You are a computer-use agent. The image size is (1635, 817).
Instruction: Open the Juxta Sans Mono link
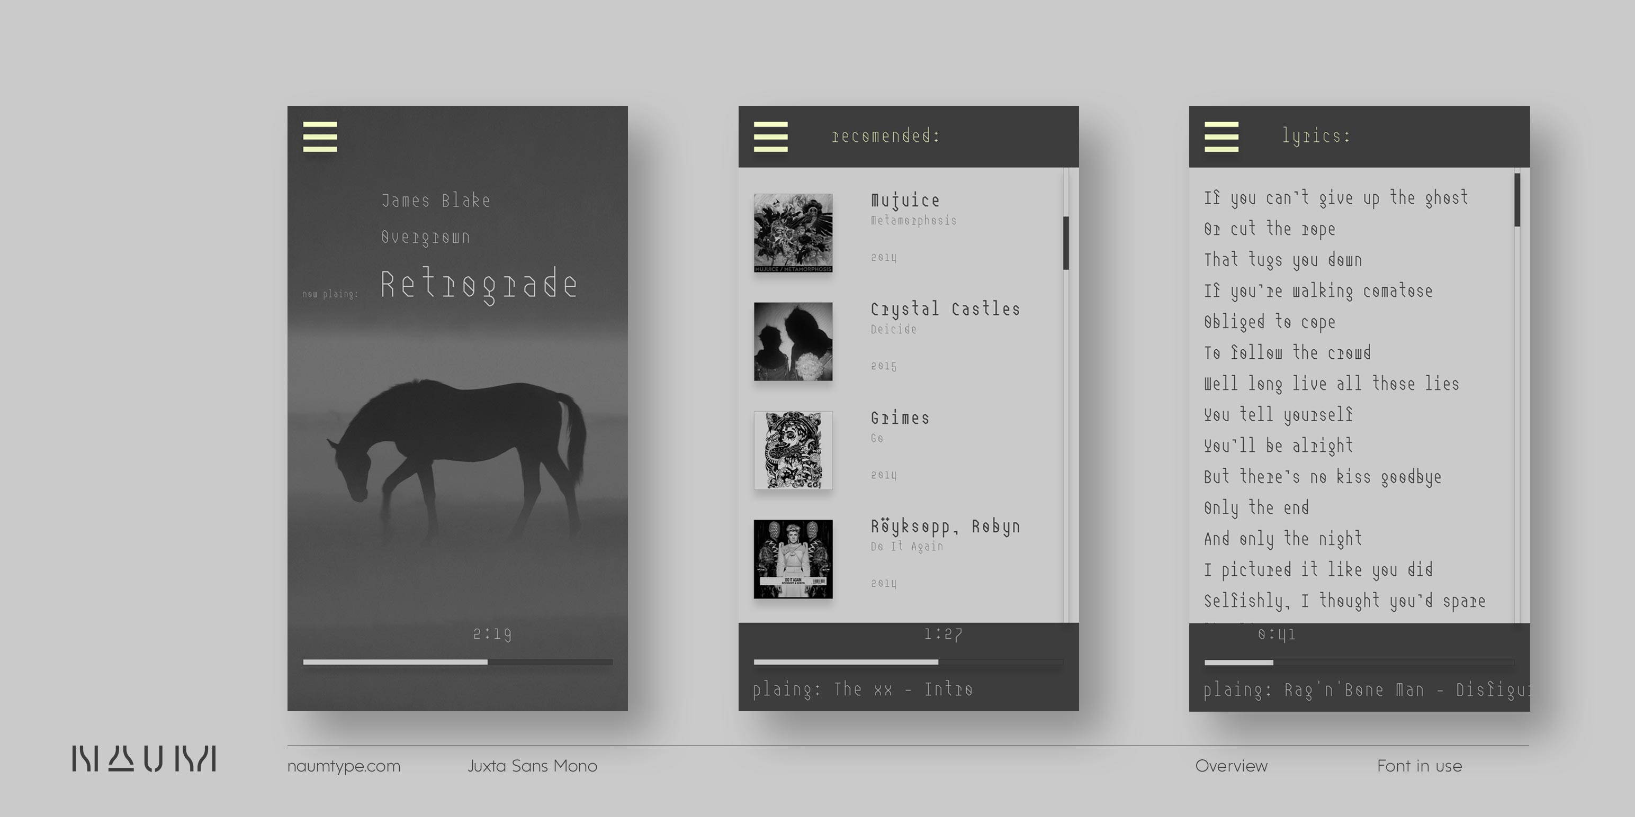[x=532, y=766]
